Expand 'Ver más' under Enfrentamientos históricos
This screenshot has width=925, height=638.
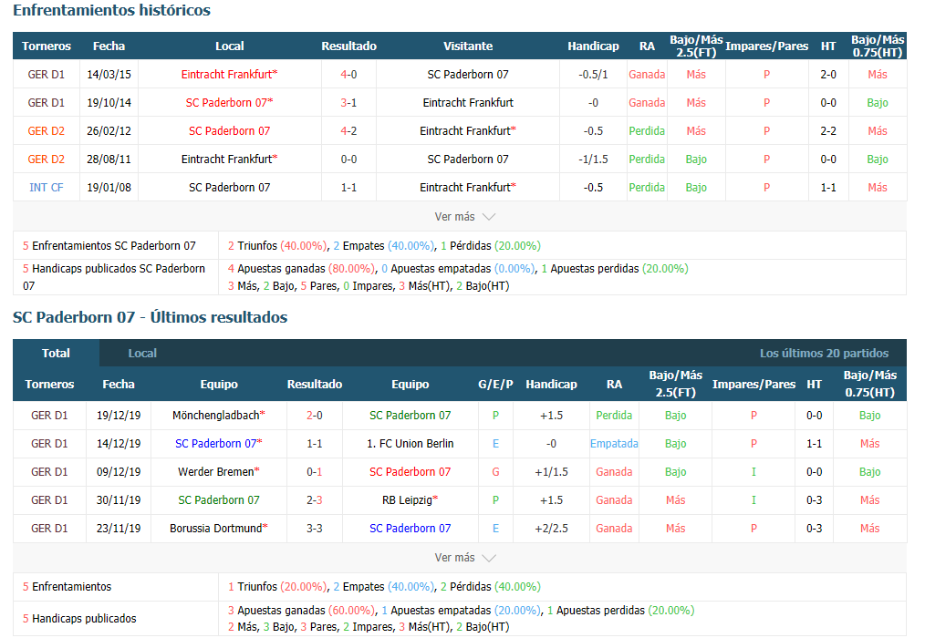coord(464,216)
